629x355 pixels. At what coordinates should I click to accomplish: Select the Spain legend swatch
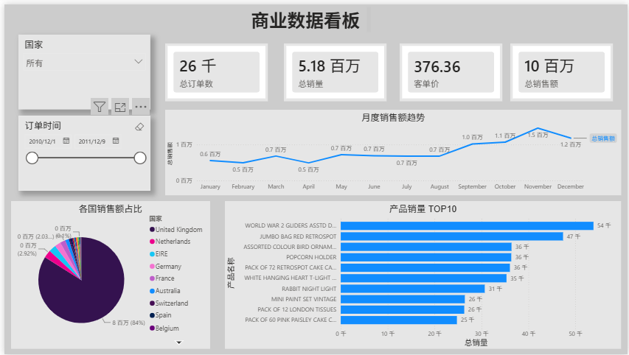tap(152, 315)
